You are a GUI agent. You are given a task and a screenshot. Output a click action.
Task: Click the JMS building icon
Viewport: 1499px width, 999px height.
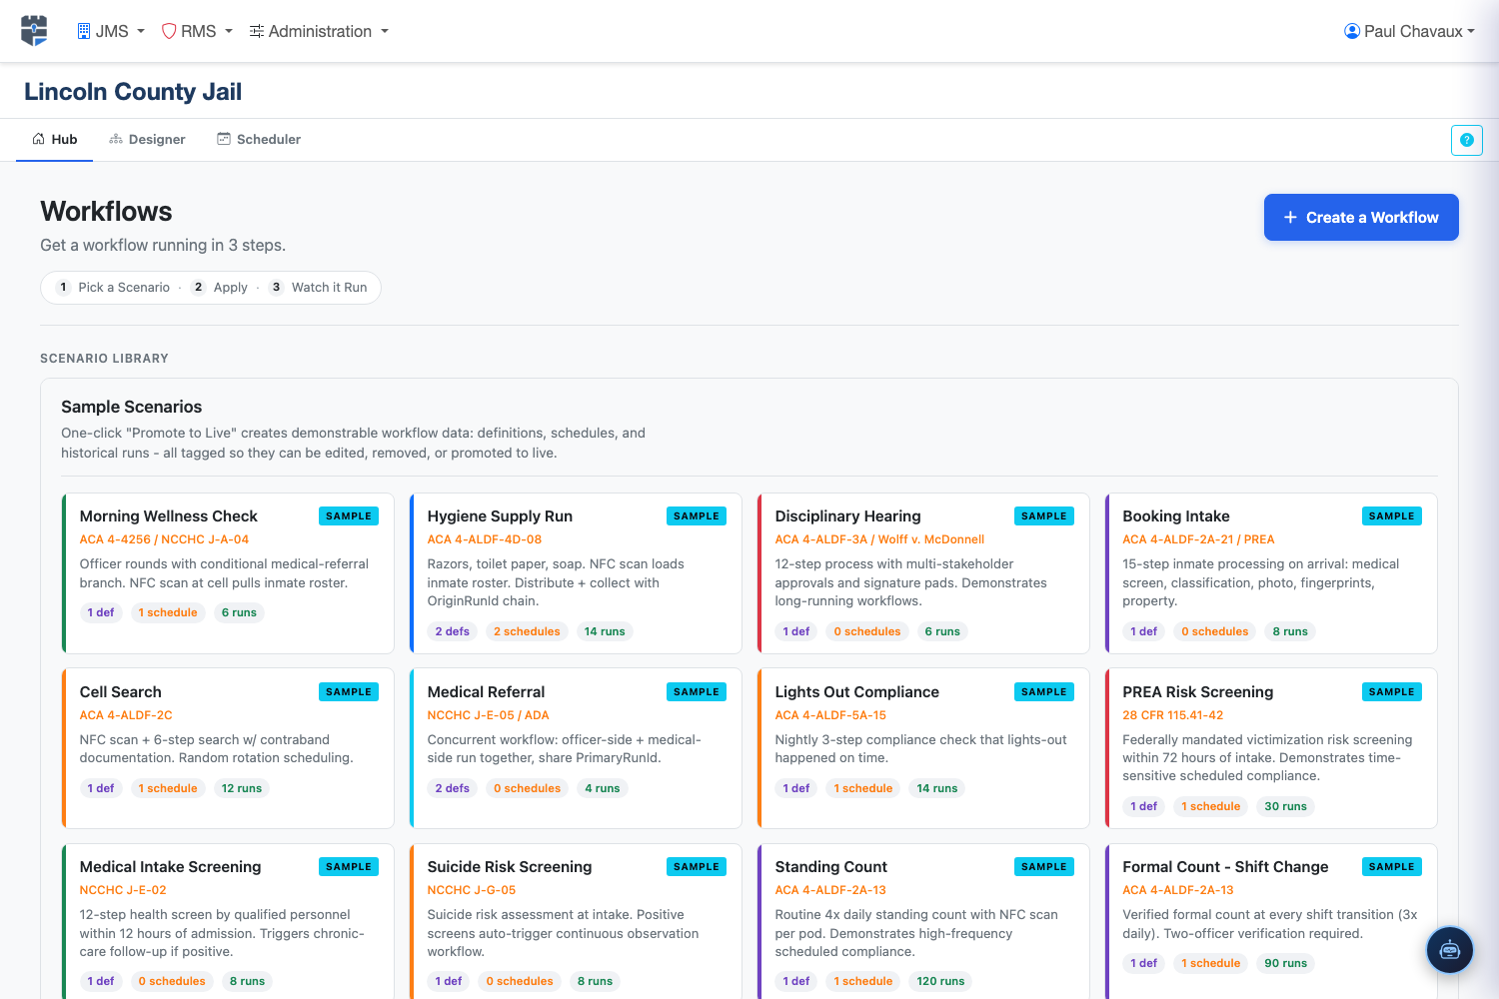pos(84,31)
